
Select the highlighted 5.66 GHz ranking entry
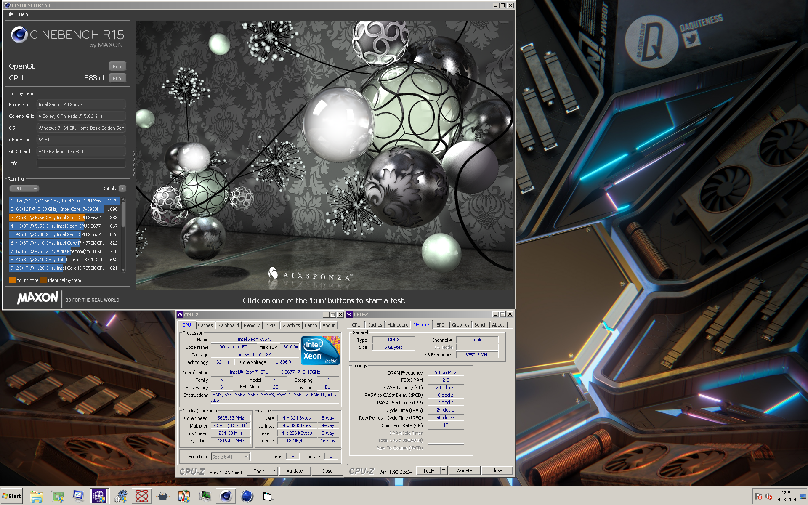64,218
